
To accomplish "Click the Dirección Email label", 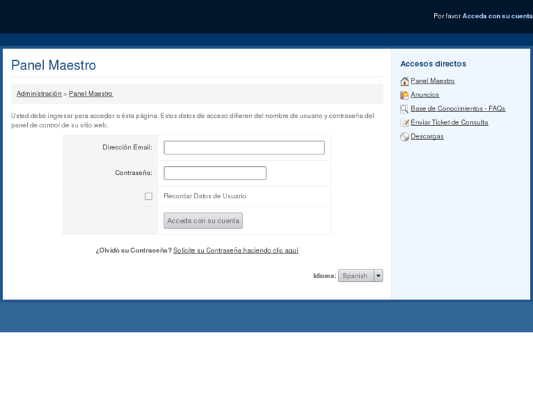I will point(128,147).
